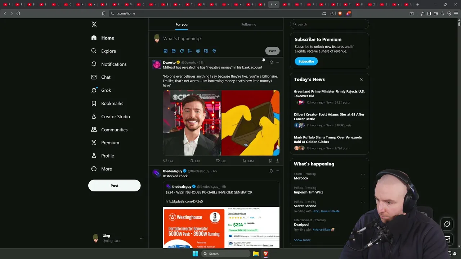Viewport: 461px width, 259px height.
Task: Click the x.com/home address bar
Action: coord(216,13)
